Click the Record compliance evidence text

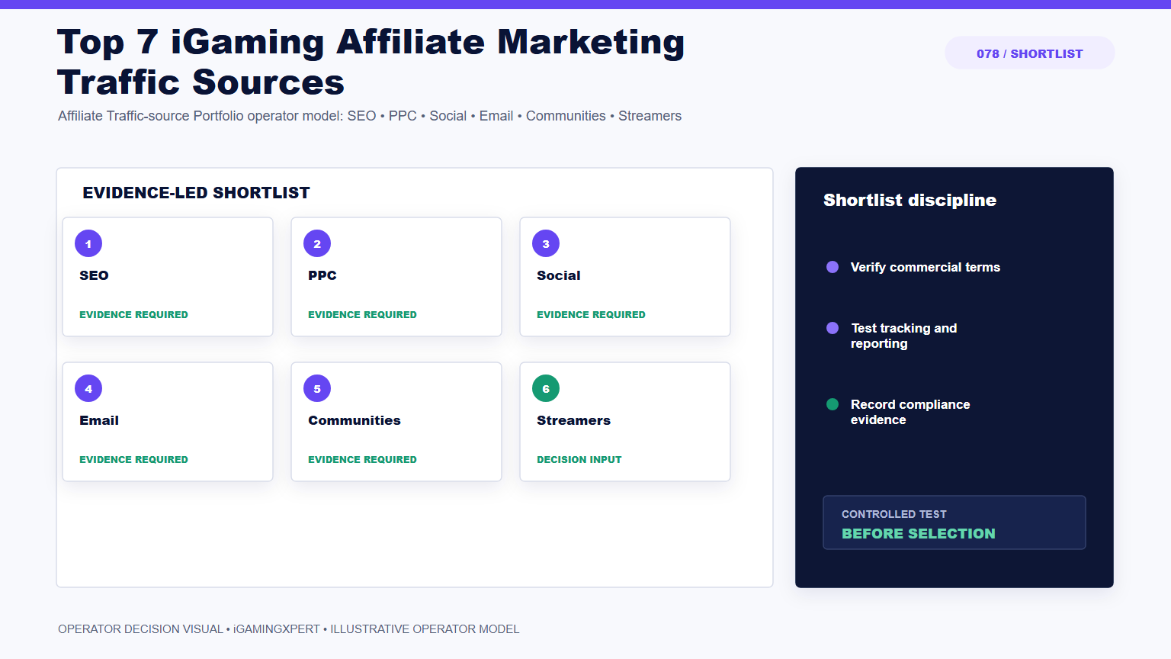[x=910, y=412]
